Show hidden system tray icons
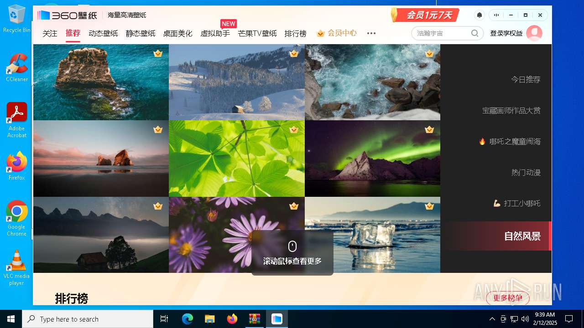The width and height of the screenshot is (584, 328). 492,319
